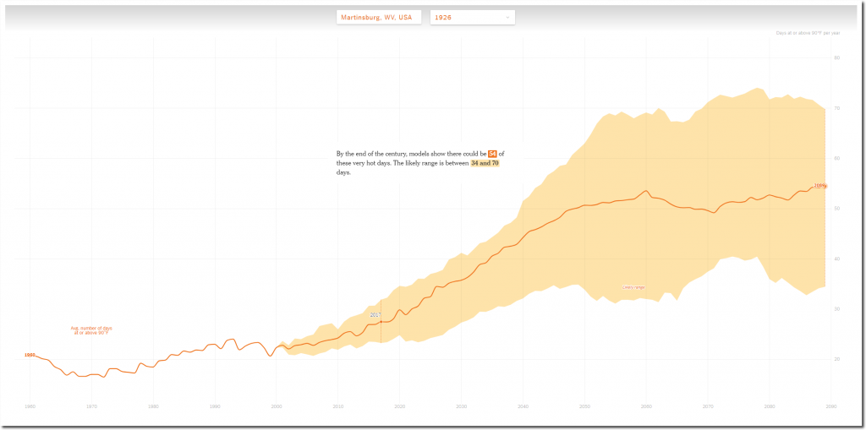
Task: Click the chevron arrow on year selector
Action: pos(507,17)
